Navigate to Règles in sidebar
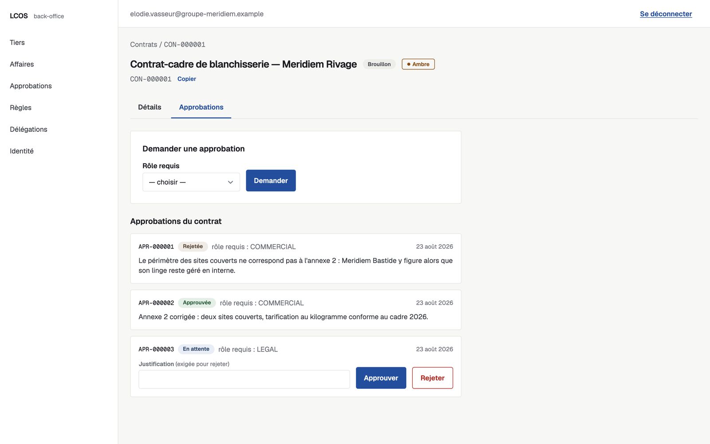Screen dimensions: 710x444 (20, 108)
